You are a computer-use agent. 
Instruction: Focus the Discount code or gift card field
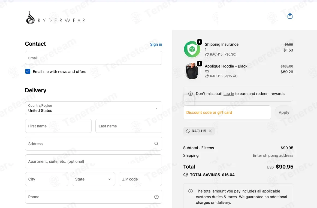pos(227,112)
